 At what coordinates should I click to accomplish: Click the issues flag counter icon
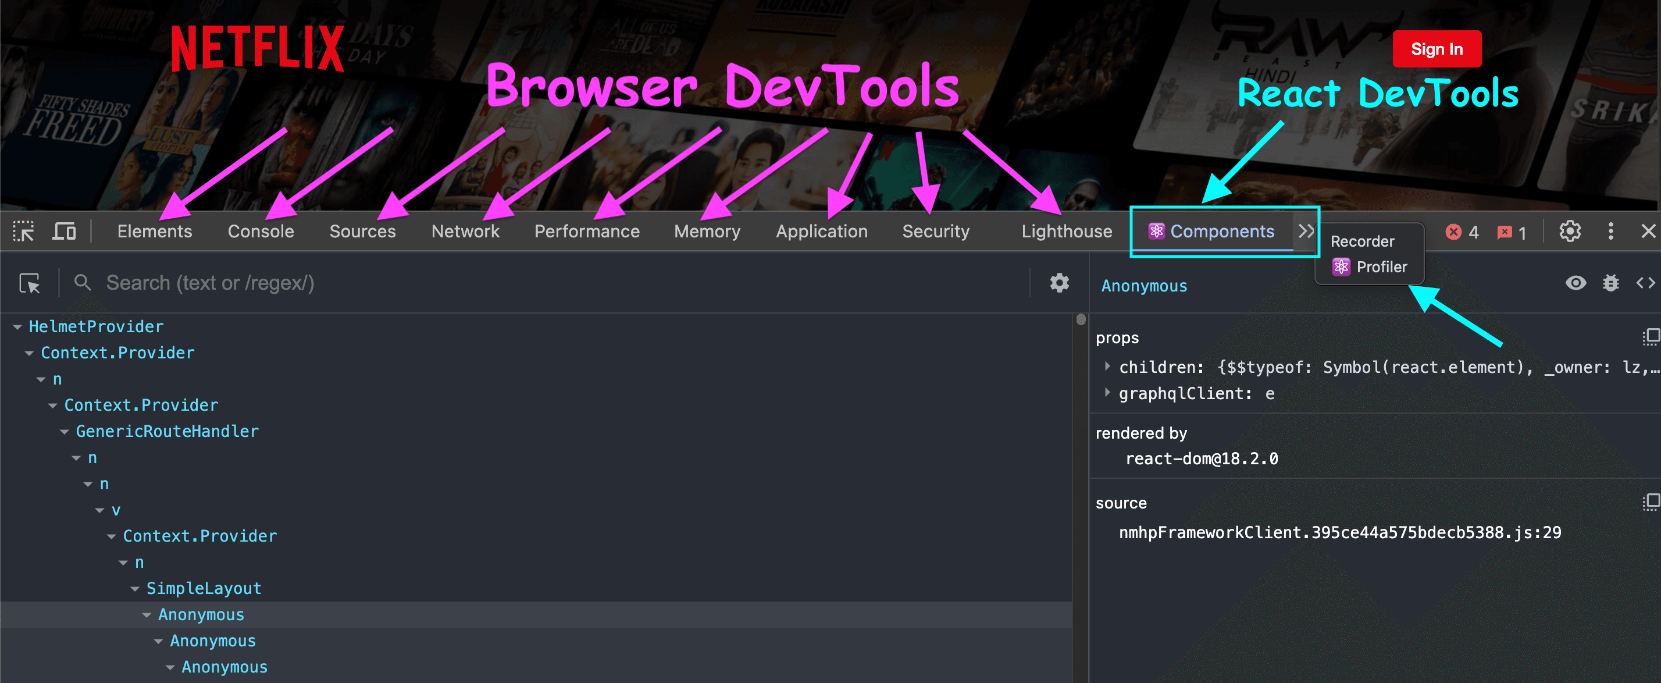tap(1505, 232)
